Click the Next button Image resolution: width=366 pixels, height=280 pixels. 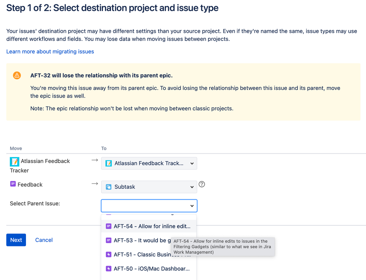coord(16,240)
